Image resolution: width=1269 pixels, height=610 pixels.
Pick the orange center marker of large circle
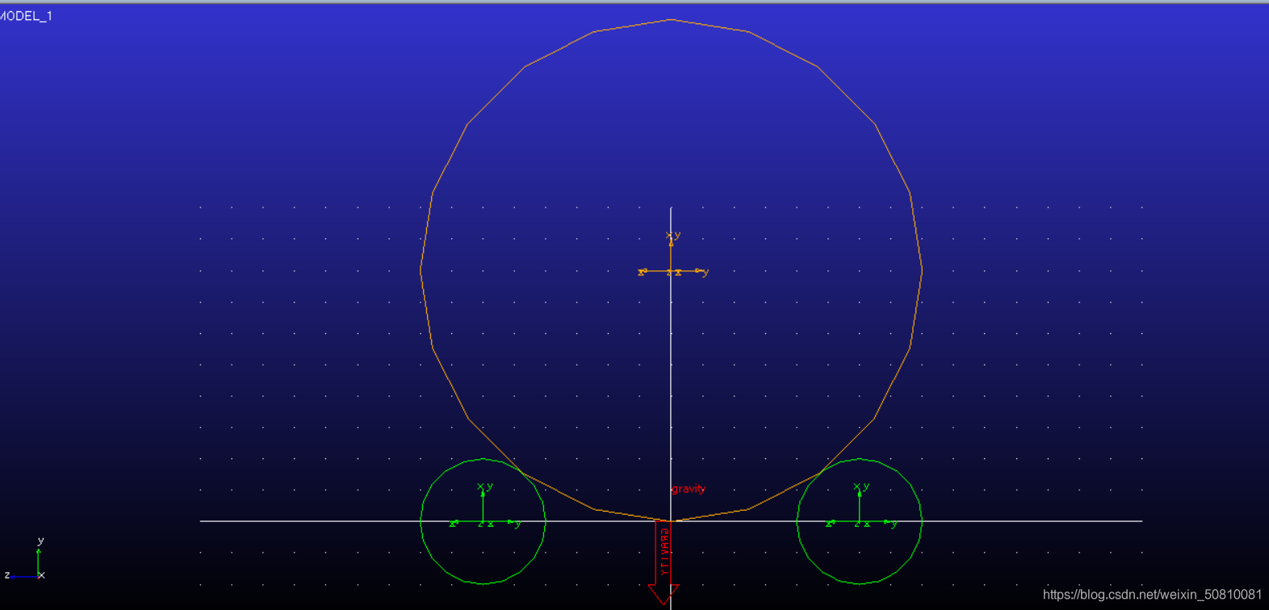(671, 272)
